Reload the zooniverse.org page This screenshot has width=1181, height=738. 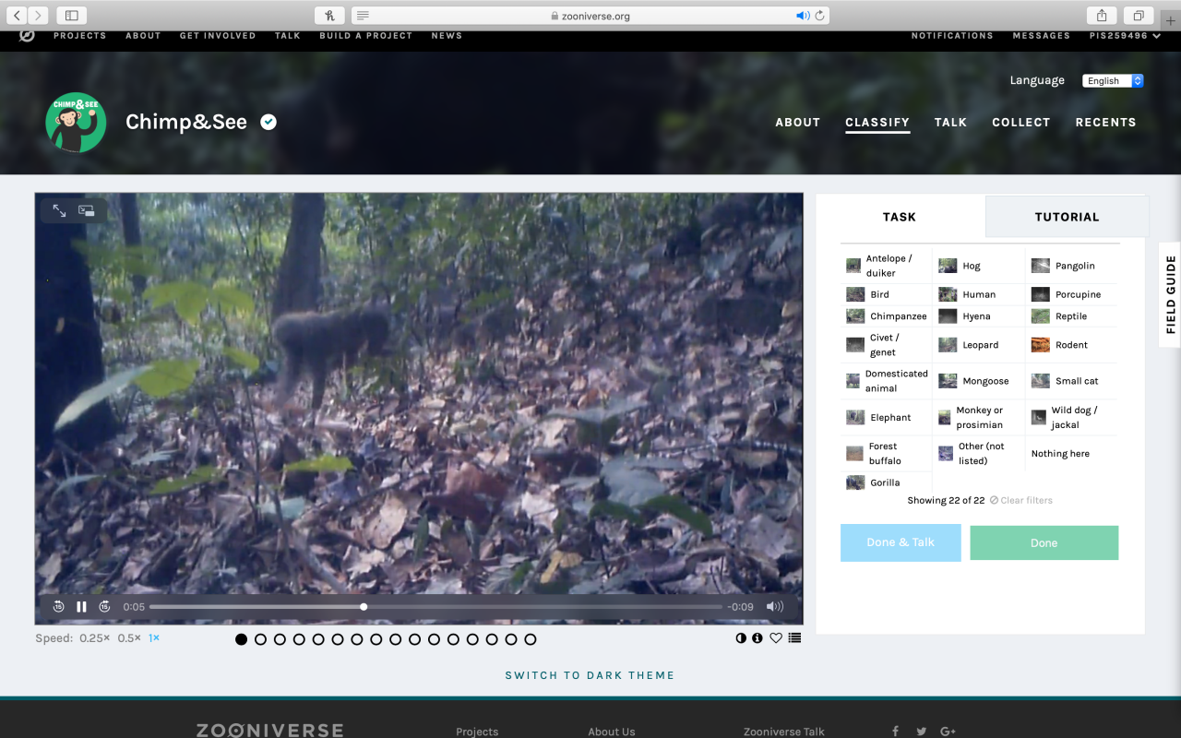pyautogui.click(x=820, y=16)
